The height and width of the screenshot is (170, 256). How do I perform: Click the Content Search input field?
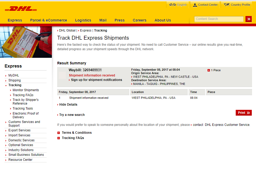click(219, 19)
